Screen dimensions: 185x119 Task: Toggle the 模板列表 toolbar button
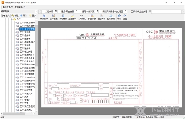pos(44,17)
